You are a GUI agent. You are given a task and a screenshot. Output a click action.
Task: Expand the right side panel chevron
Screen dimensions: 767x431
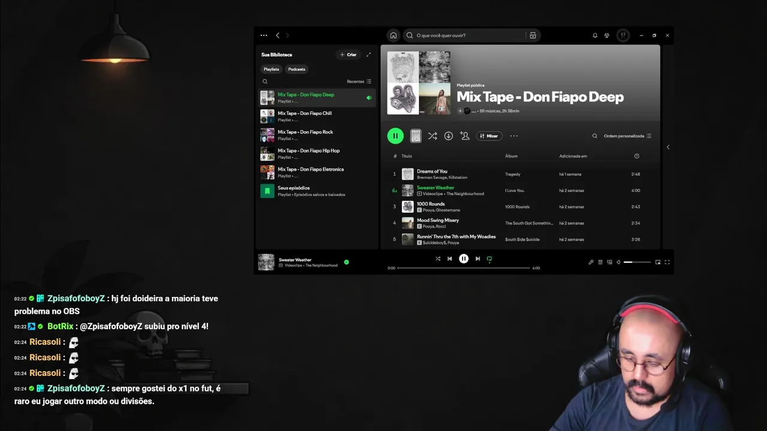(668, 147)
